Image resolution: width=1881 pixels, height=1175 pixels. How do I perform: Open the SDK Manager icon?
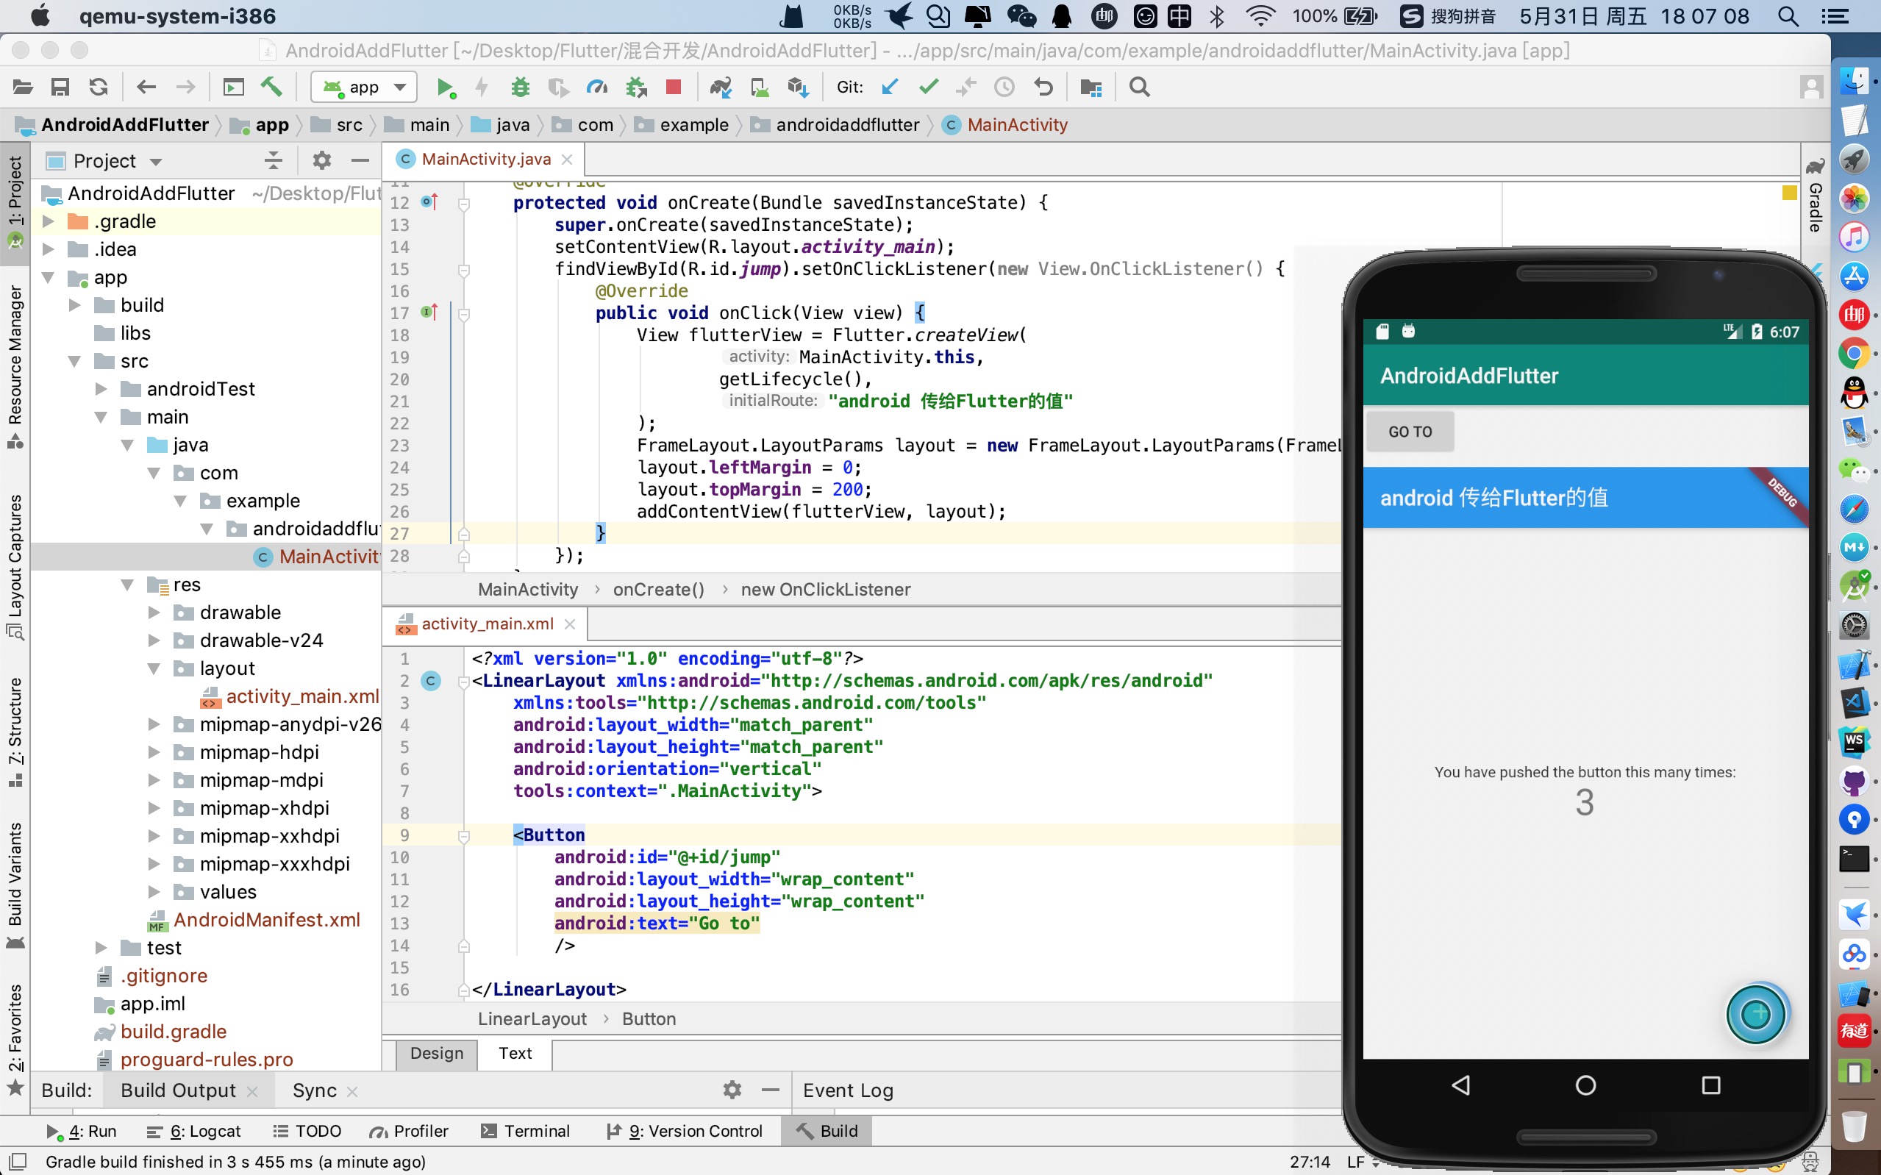click(x=798, y=87)
